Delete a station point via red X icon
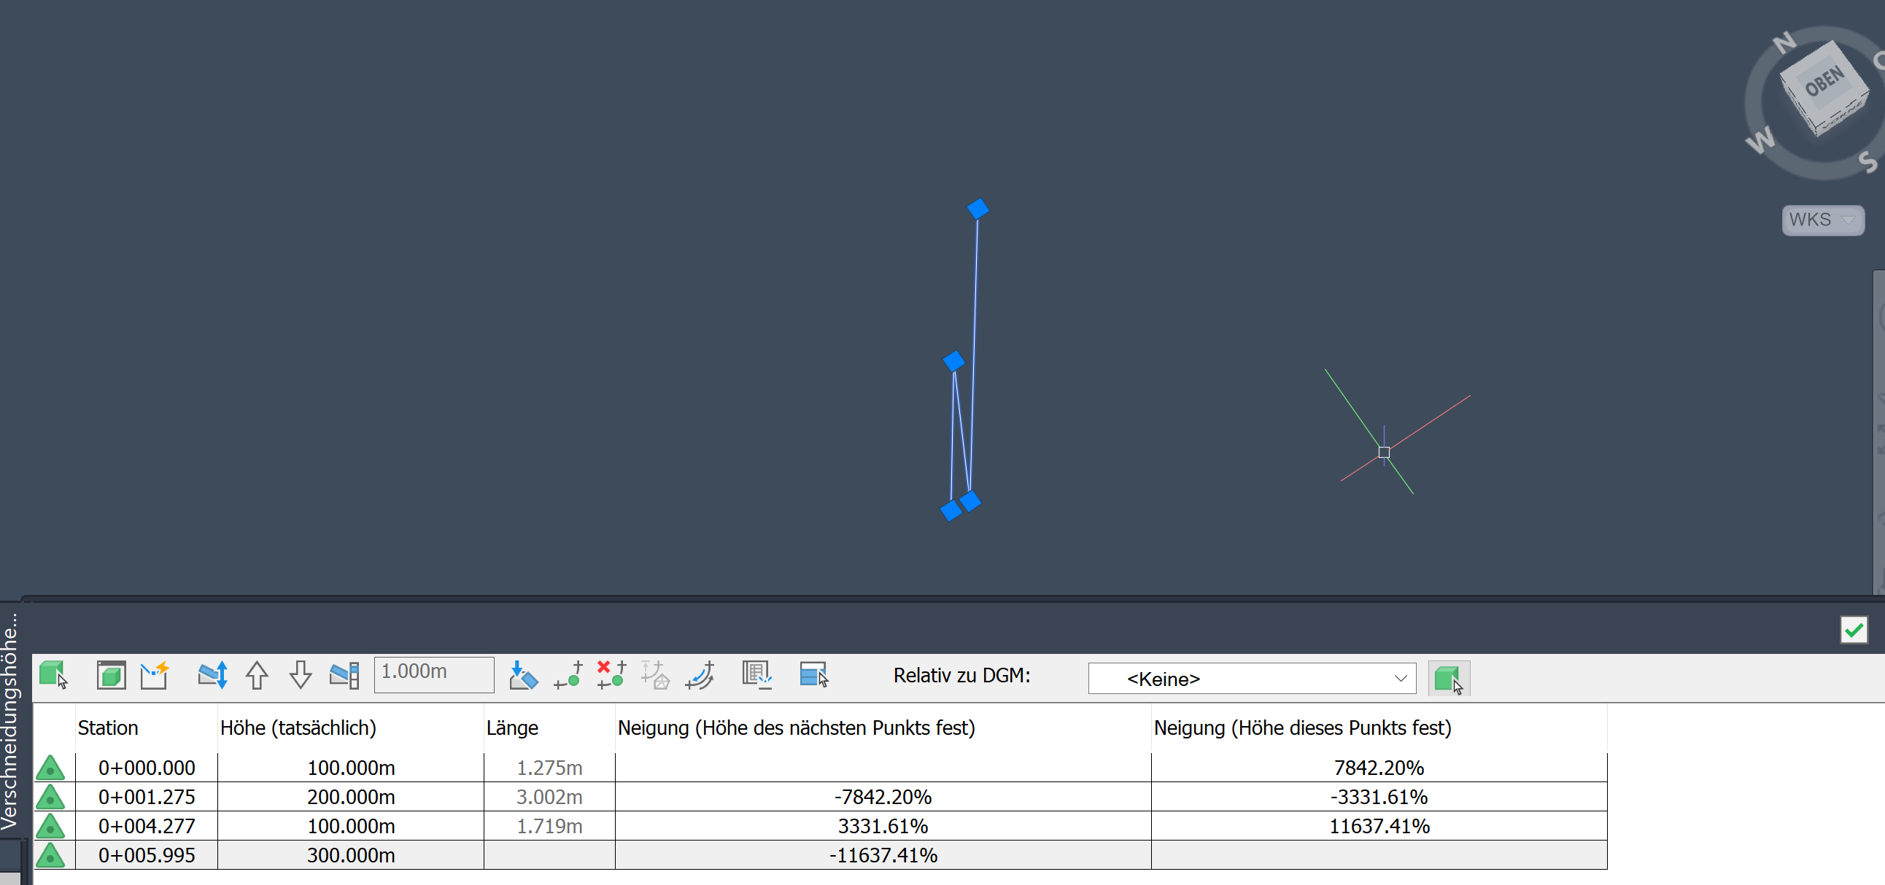 pyautogui.click(x=611, y=674)
